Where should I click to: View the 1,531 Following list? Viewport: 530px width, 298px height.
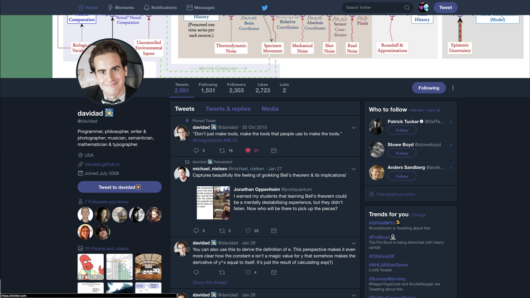[x=208, y=88]
